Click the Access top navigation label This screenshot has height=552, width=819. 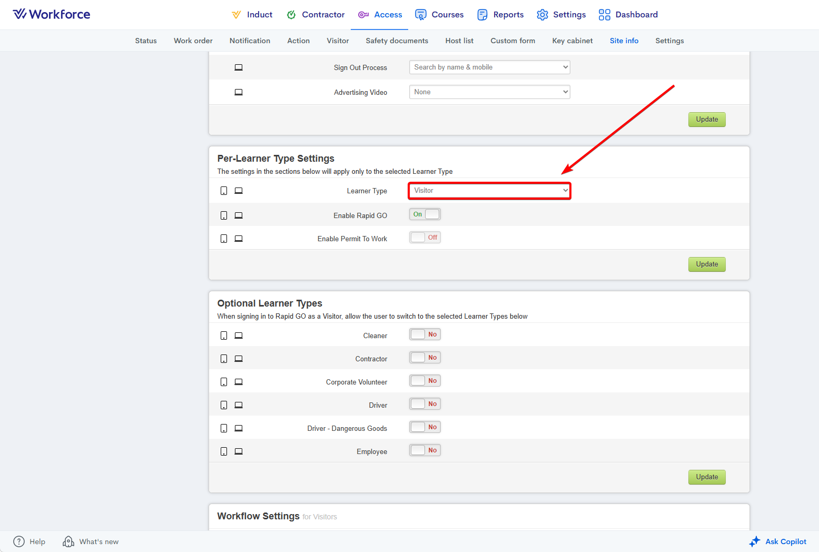388,15
